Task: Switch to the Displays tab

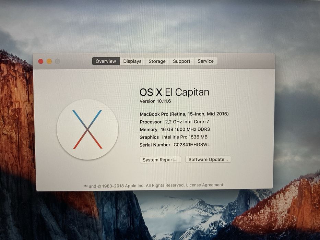Action: point(132,61)
